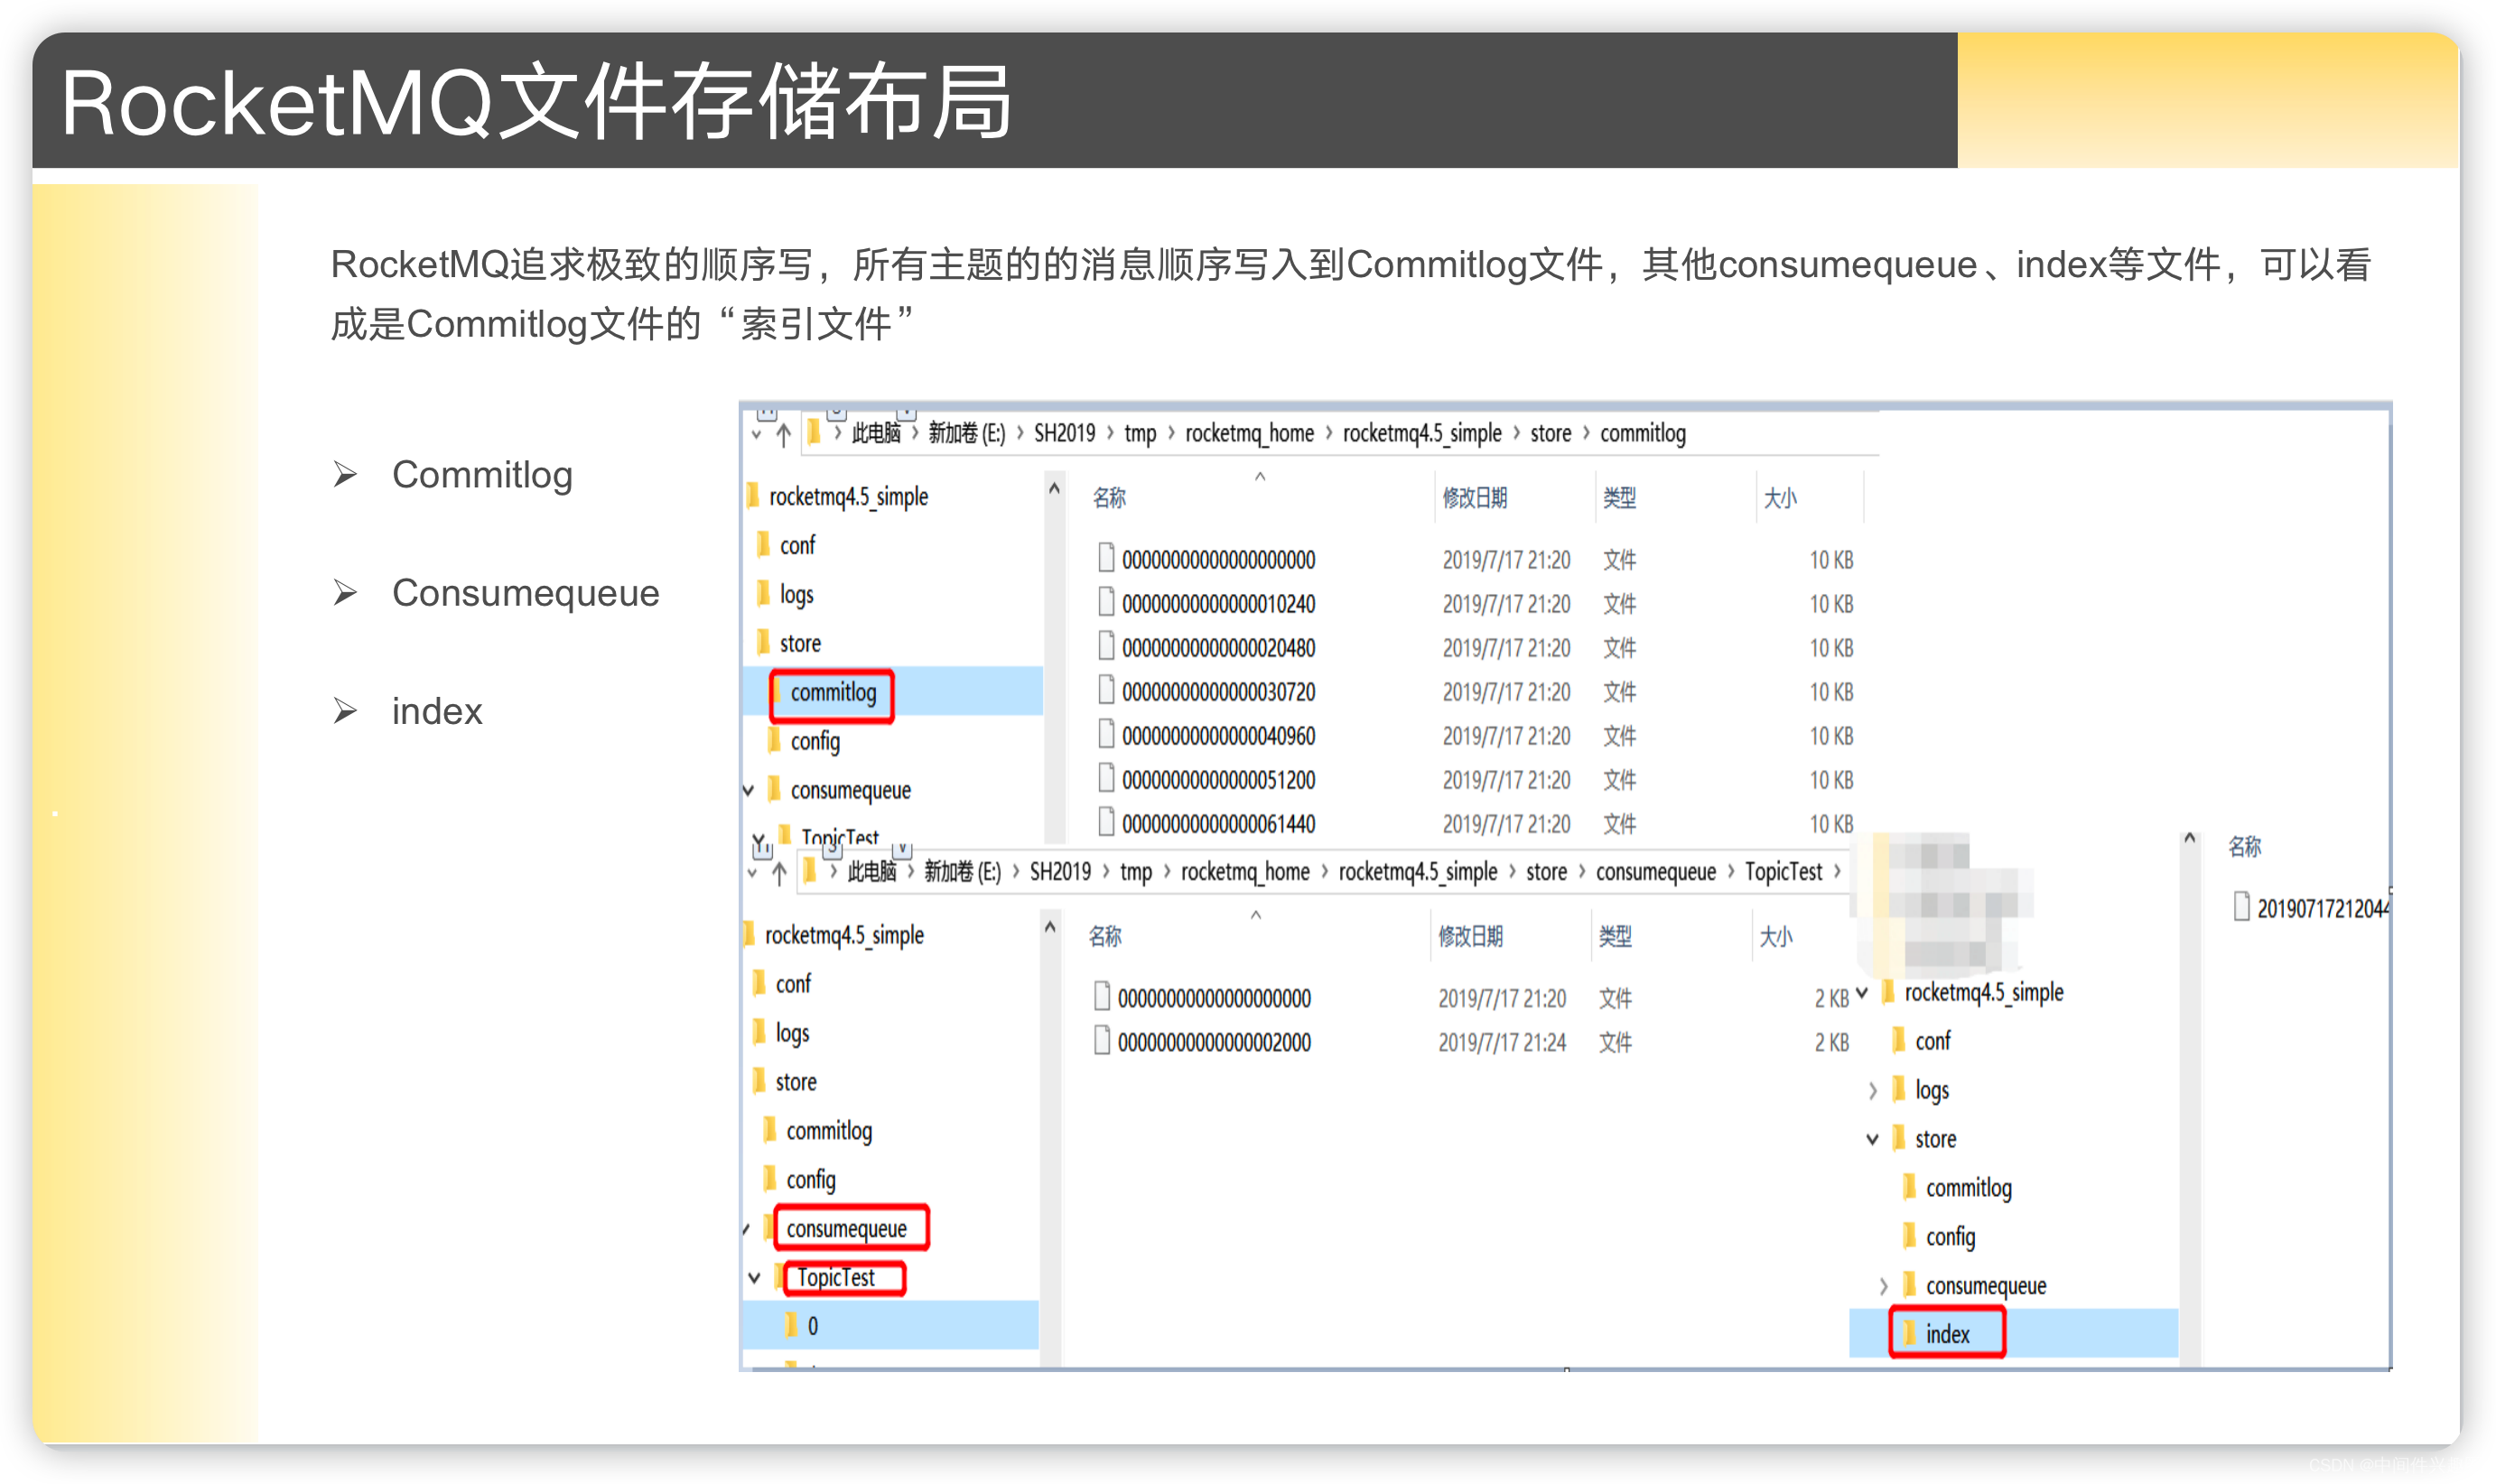Image resolution: width=2496 pixels, height=1484 pixels.
Task: Click TopicTest in lower breadcrumb path
Action: 1783,872
